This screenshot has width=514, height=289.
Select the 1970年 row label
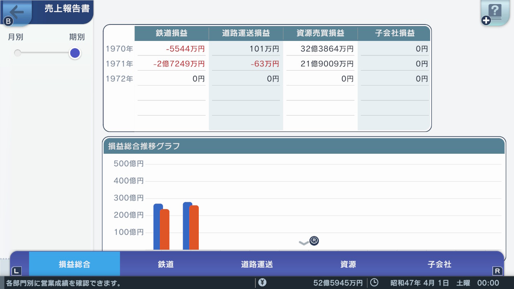coord(119,49)
